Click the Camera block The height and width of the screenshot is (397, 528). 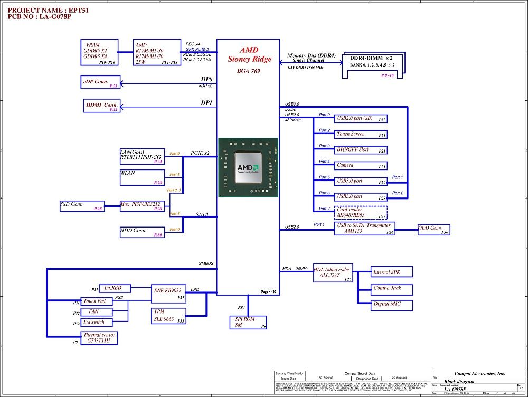pos(361,166)
